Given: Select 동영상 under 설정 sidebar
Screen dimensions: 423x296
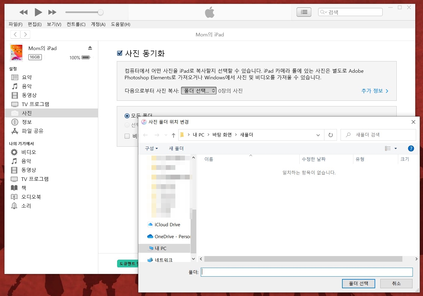Looking at the screenshot, I should (x=51, y=95).
